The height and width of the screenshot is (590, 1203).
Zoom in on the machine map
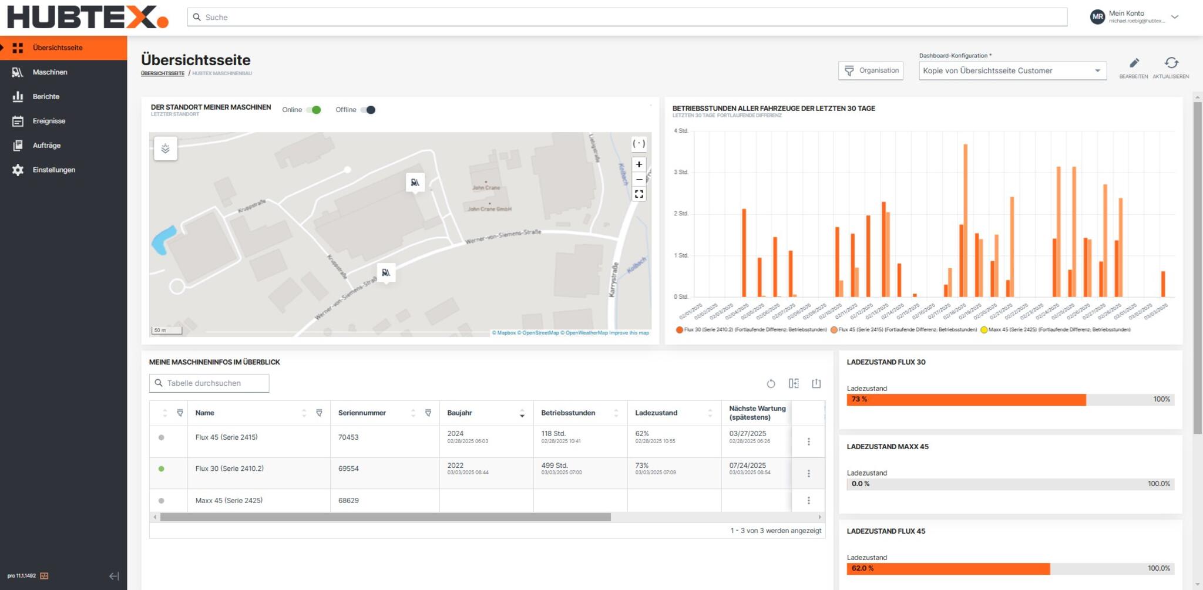click(639, 164)
